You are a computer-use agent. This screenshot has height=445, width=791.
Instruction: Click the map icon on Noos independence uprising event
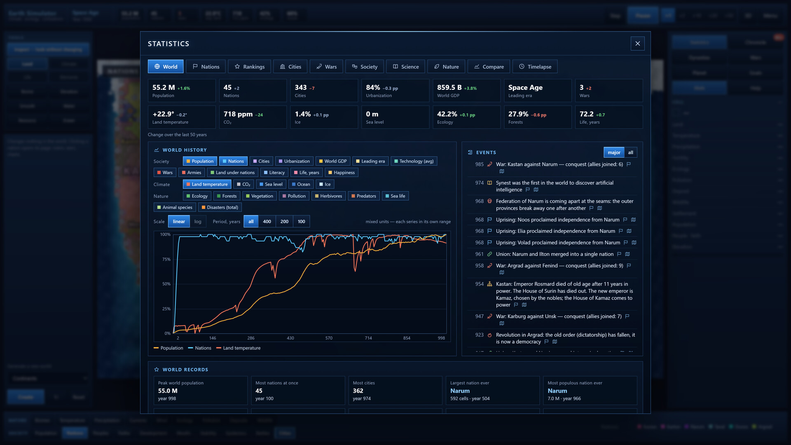point(634,220)
